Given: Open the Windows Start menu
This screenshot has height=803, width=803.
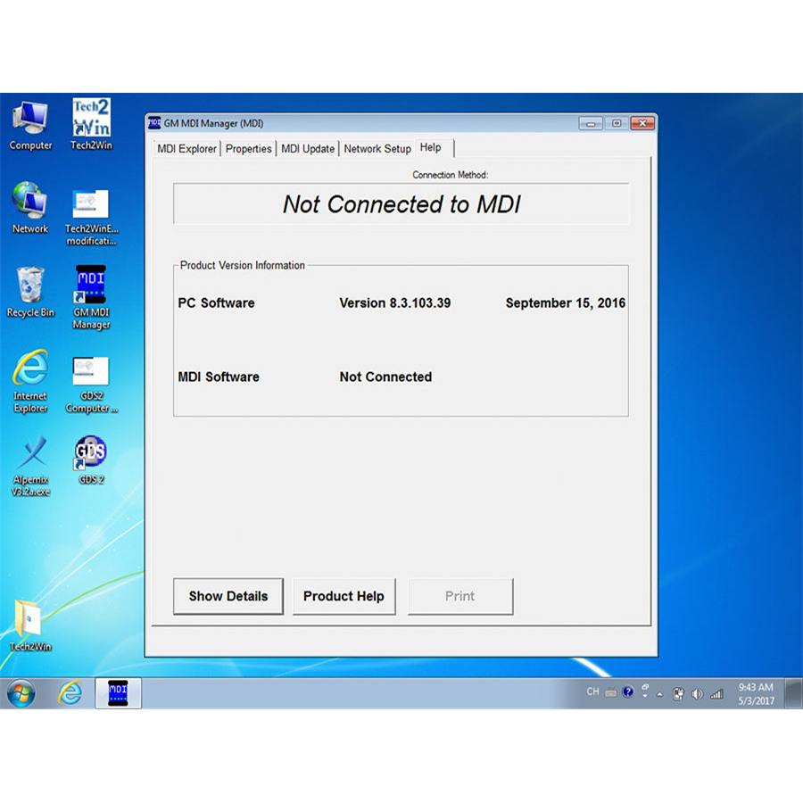Looking at the screenshot, I should coord(21,694).
